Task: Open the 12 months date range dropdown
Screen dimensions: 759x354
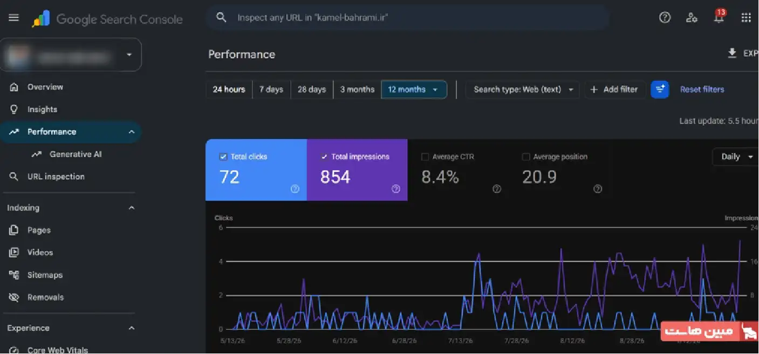Action: [414, 89]
